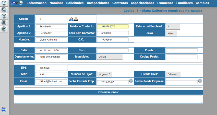Viewport: 217px width, 115px height.
Task: Click the Apellido 1 field with Sepulveda
Action: pos(51,27)
